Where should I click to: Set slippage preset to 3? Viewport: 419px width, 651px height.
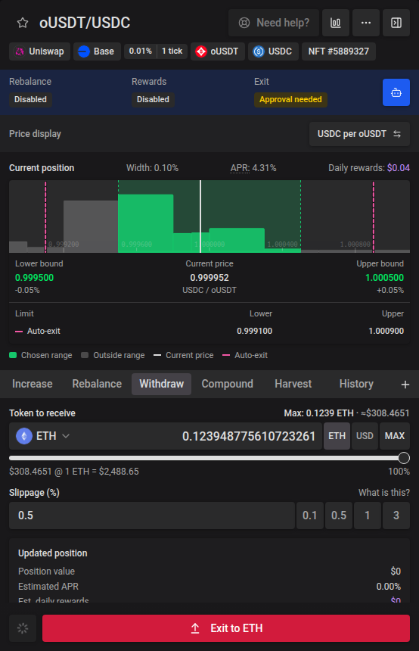[x=396, y=516]
